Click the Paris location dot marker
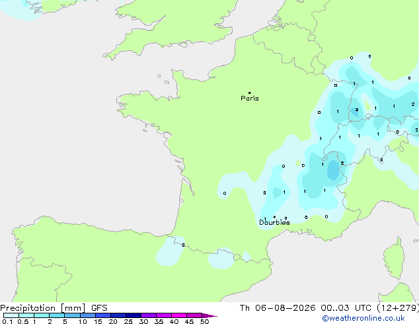 250,93
